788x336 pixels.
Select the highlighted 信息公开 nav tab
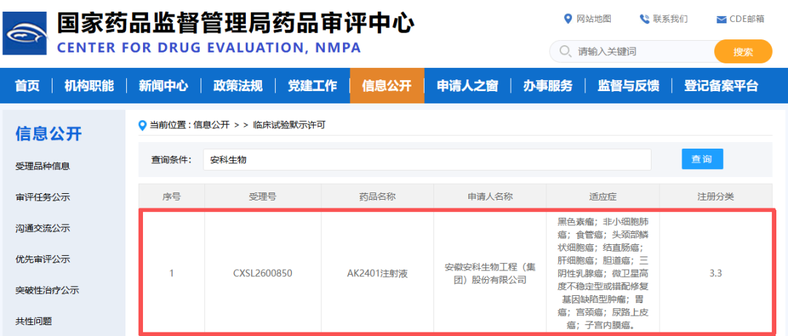(x=387, y=86)
